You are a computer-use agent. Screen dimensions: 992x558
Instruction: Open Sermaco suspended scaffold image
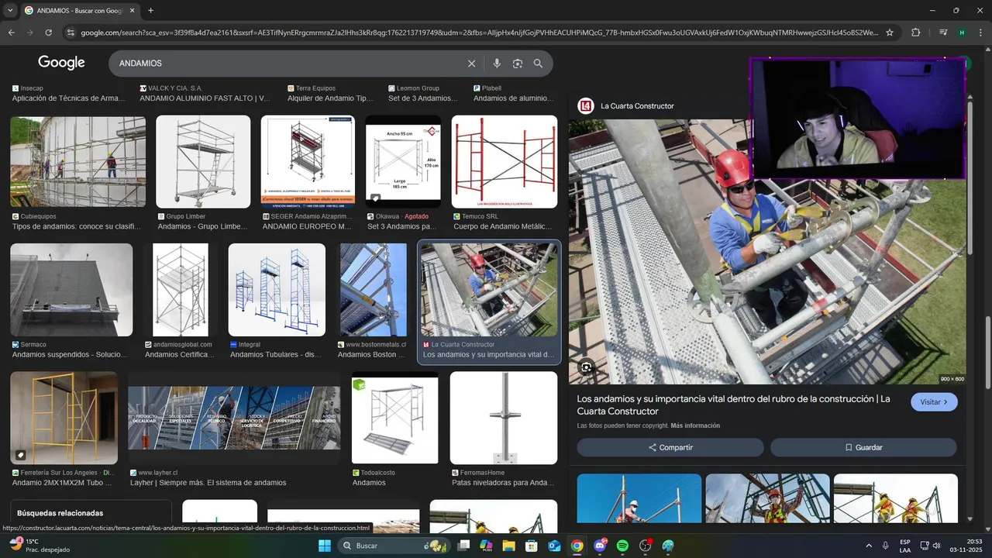(x=71, y=290)
